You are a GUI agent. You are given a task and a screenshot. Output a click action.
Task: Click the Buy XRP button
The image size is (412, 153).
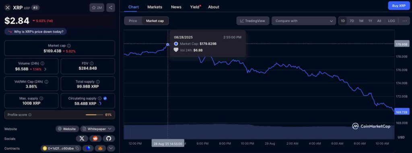(399, 6)
